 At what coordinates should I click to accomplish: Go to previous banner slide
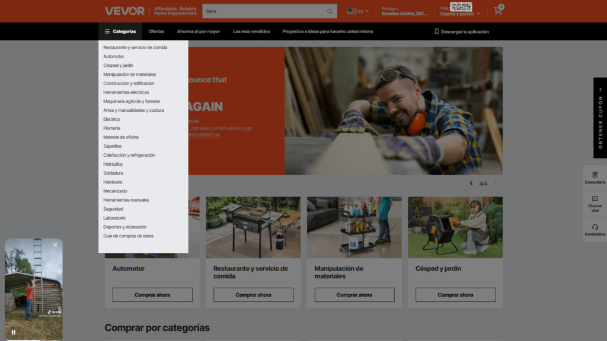coord(471,184)
